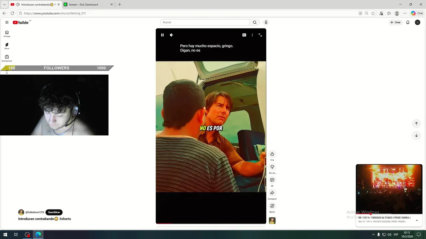
Task: Open the Short's comments panel
Action: pyautogui.click(x=272, y=180)
